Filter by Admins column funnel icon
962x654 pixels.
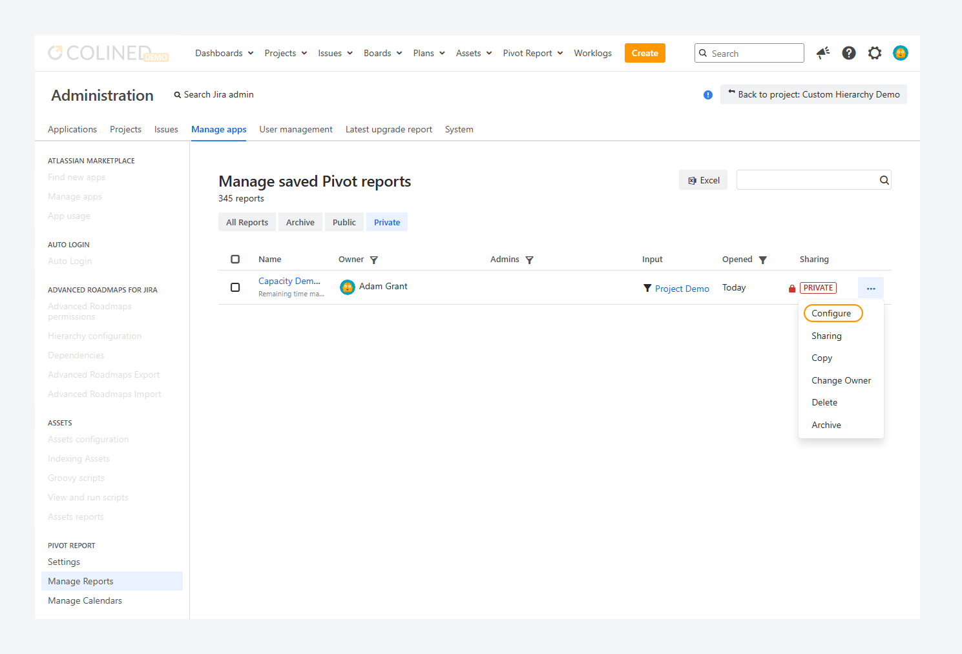coord(530,260)
